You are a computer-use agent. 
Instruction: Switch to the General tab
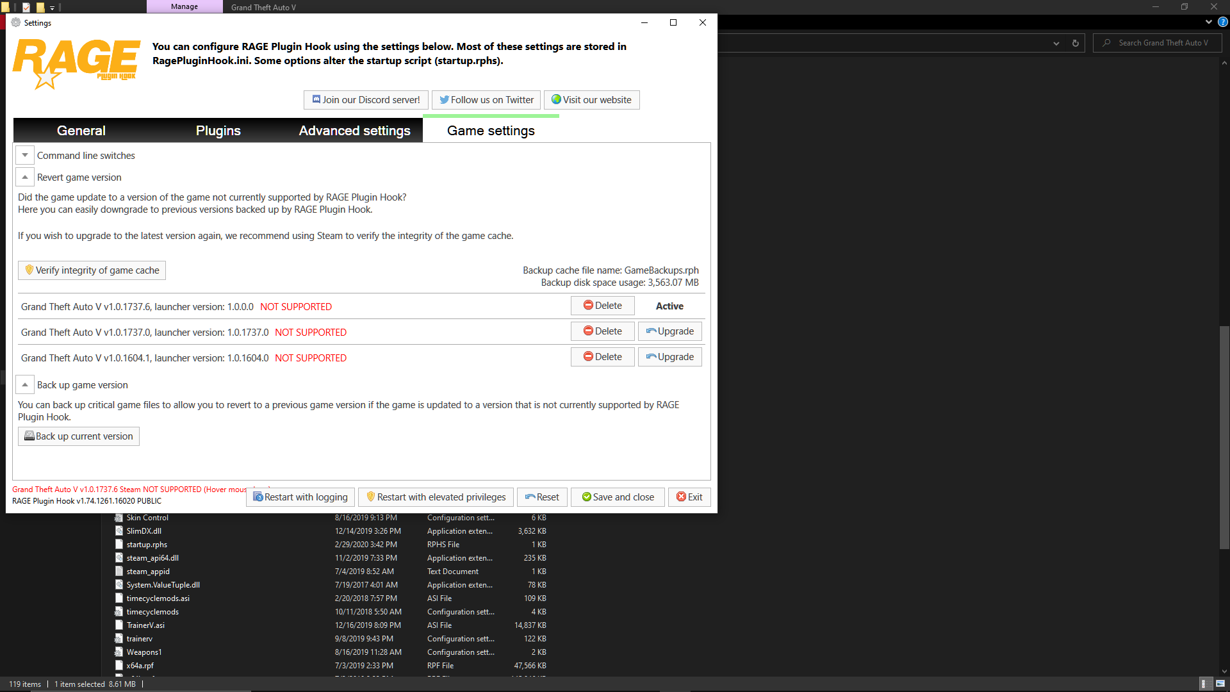pos(81,131)
